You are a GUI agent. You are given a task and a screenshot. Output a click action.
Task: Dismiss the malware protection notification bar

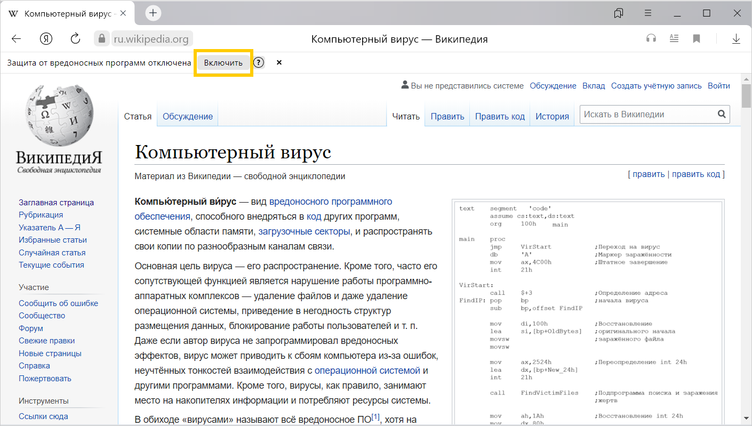pos(279,63)
